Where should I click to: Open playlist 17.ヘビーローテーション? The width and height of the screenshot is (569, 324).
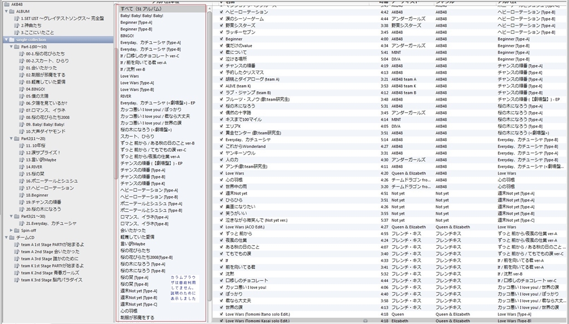pos(49,188)
